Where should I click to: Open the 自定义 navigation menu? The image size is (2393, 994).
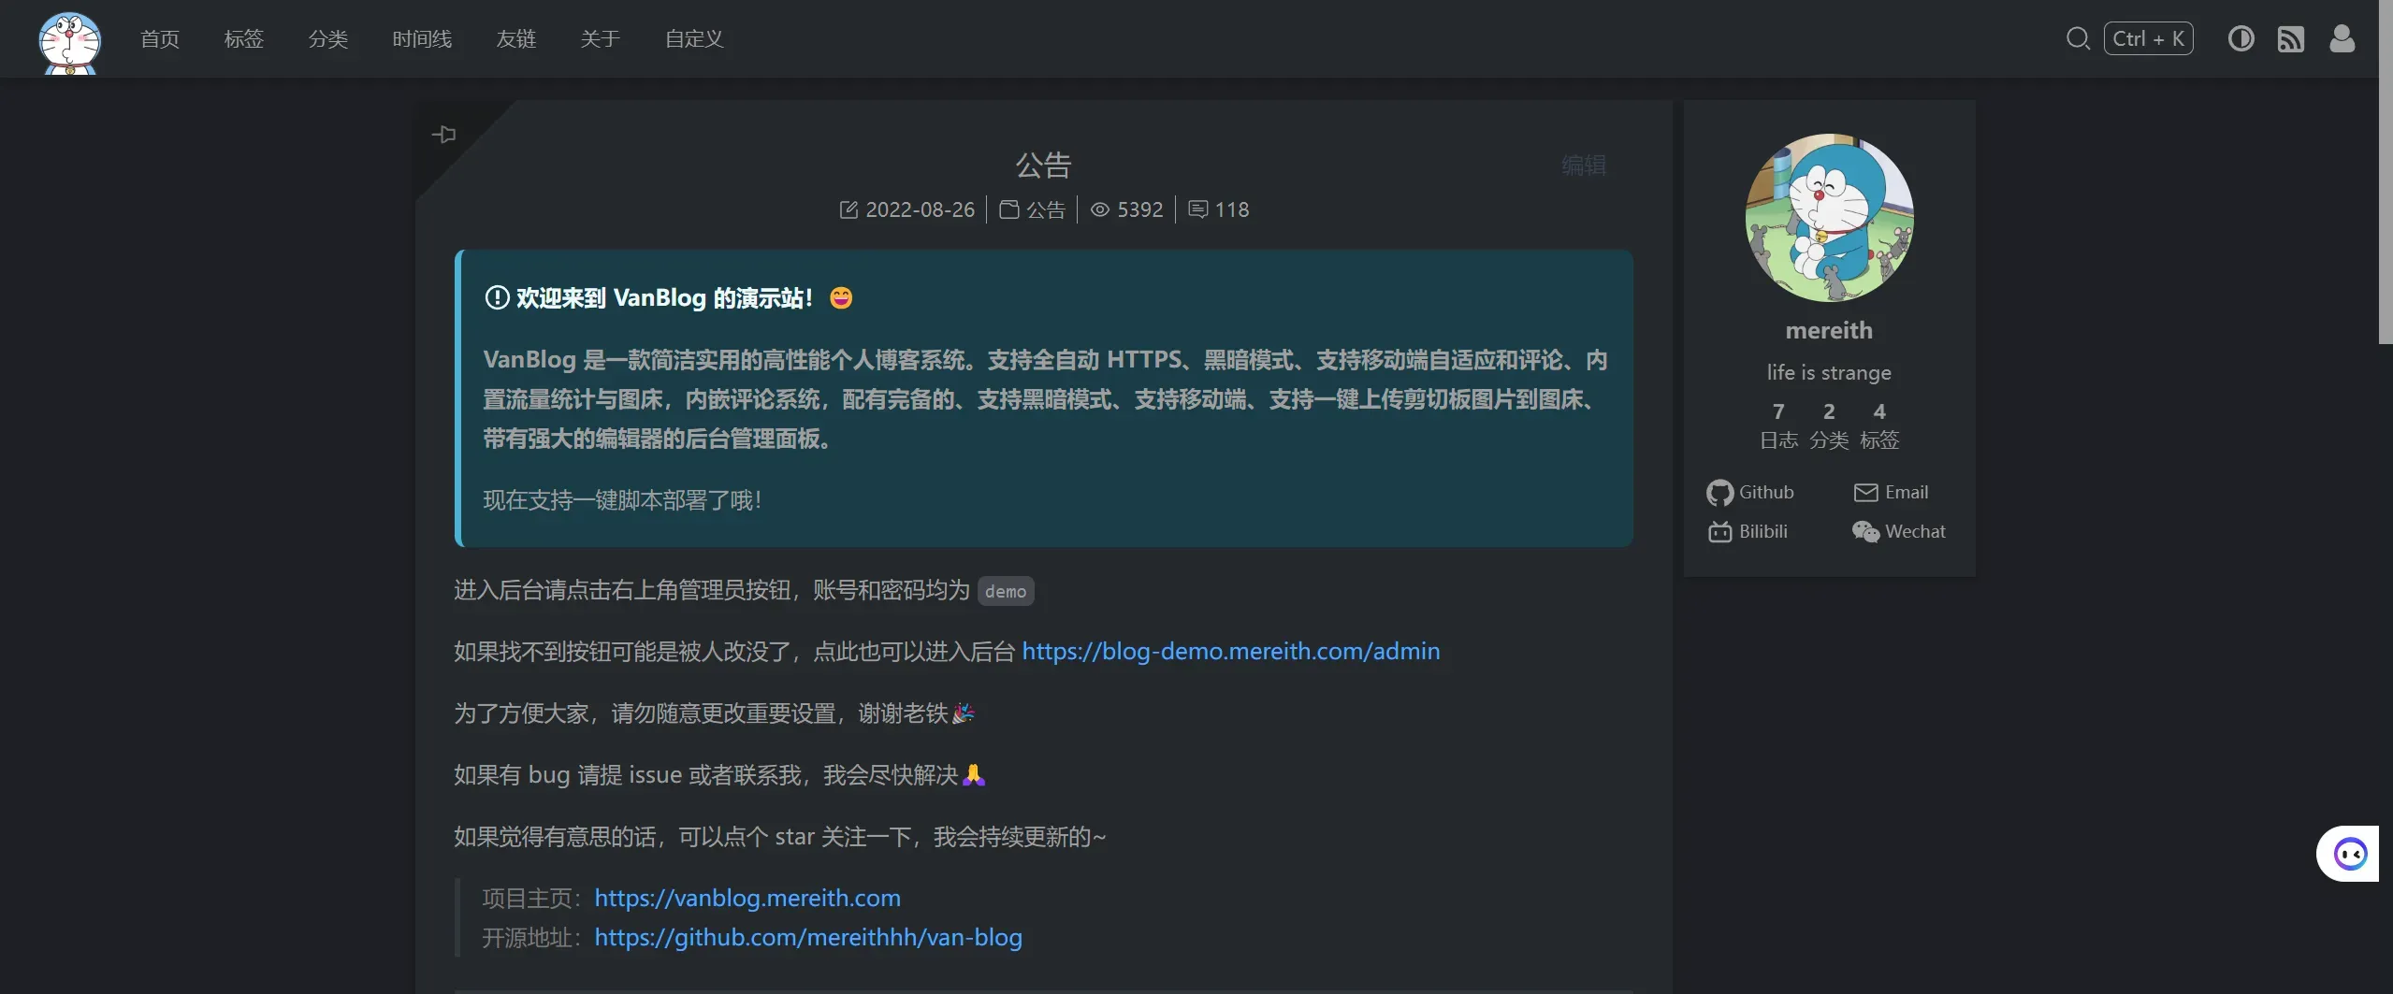(x=693, y=39)
